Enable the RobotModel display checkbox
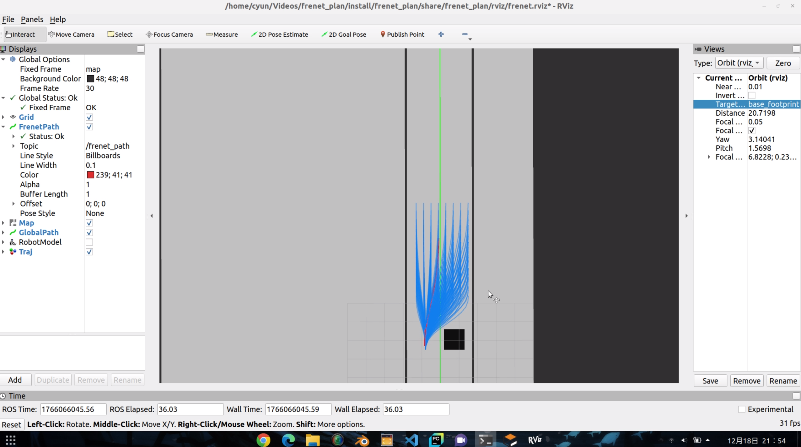The height and width of the screenshot is (447, 801). click(x=89, y=242)
